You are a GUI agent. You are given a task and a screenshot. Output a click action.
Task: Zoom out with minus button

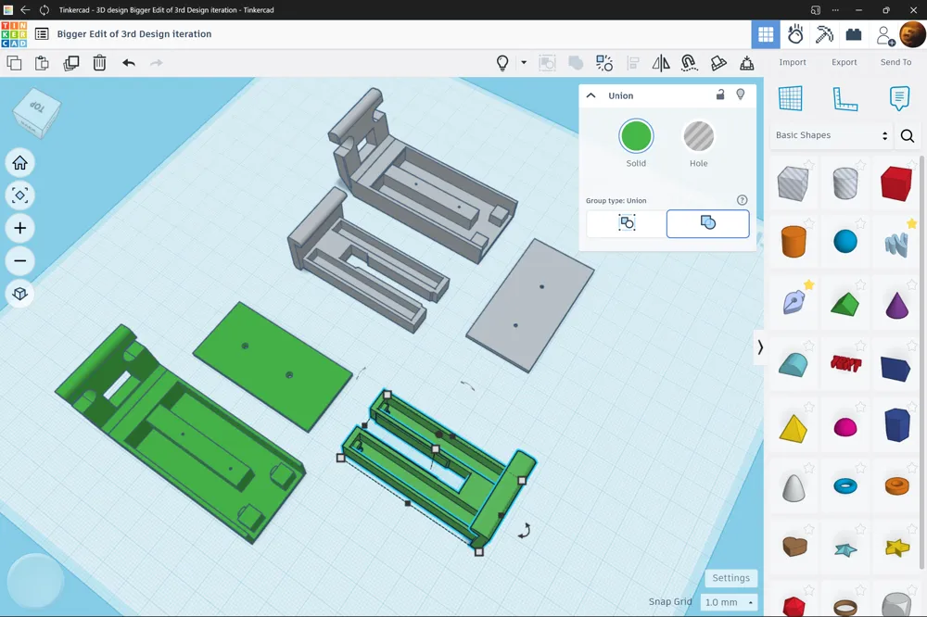tap(20, 260)
